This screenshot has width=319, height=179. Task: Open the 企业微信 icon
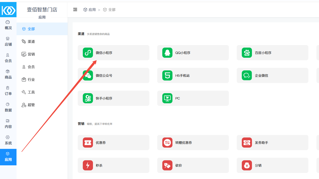coord(247,75)
